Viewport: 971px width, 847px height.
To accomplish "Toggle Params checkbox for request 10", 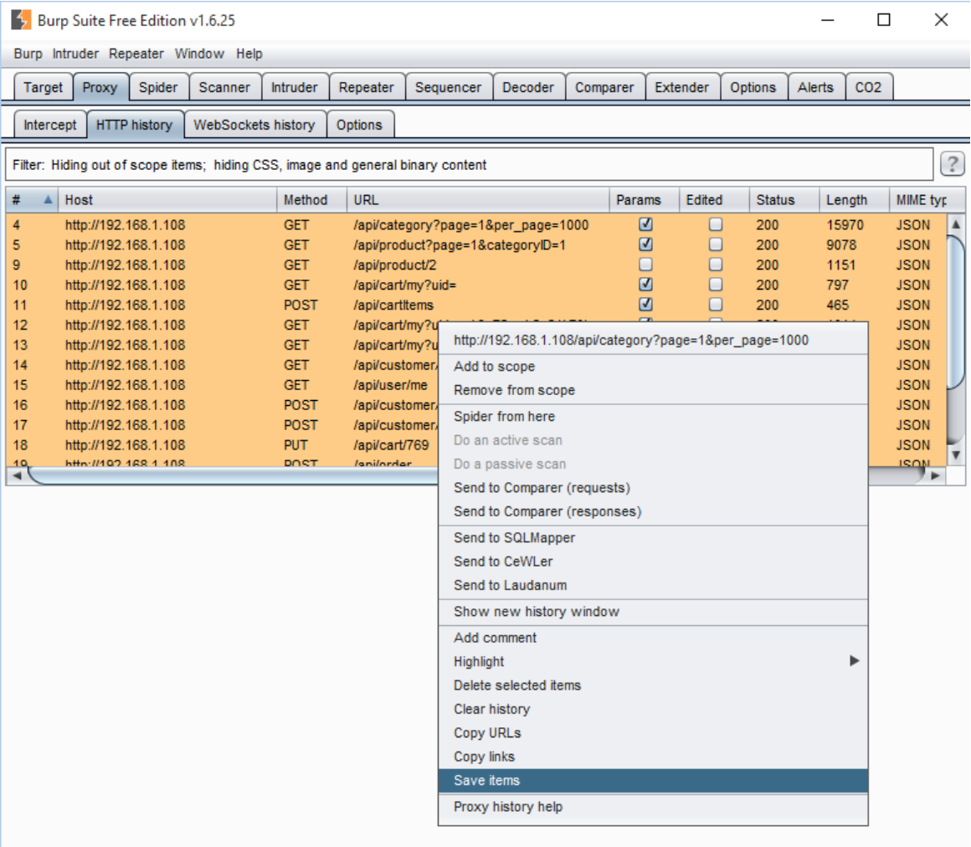I will 645,285.
